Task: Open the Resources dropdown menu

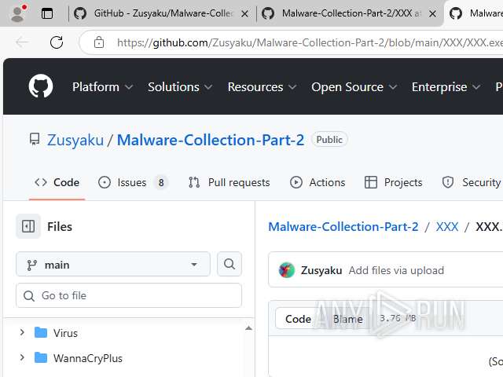Action: point(262,87)
